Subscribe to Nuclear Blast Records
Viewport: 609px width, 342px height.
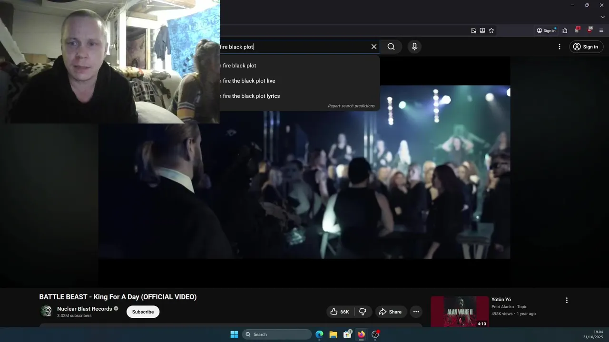tap(143, 312)
